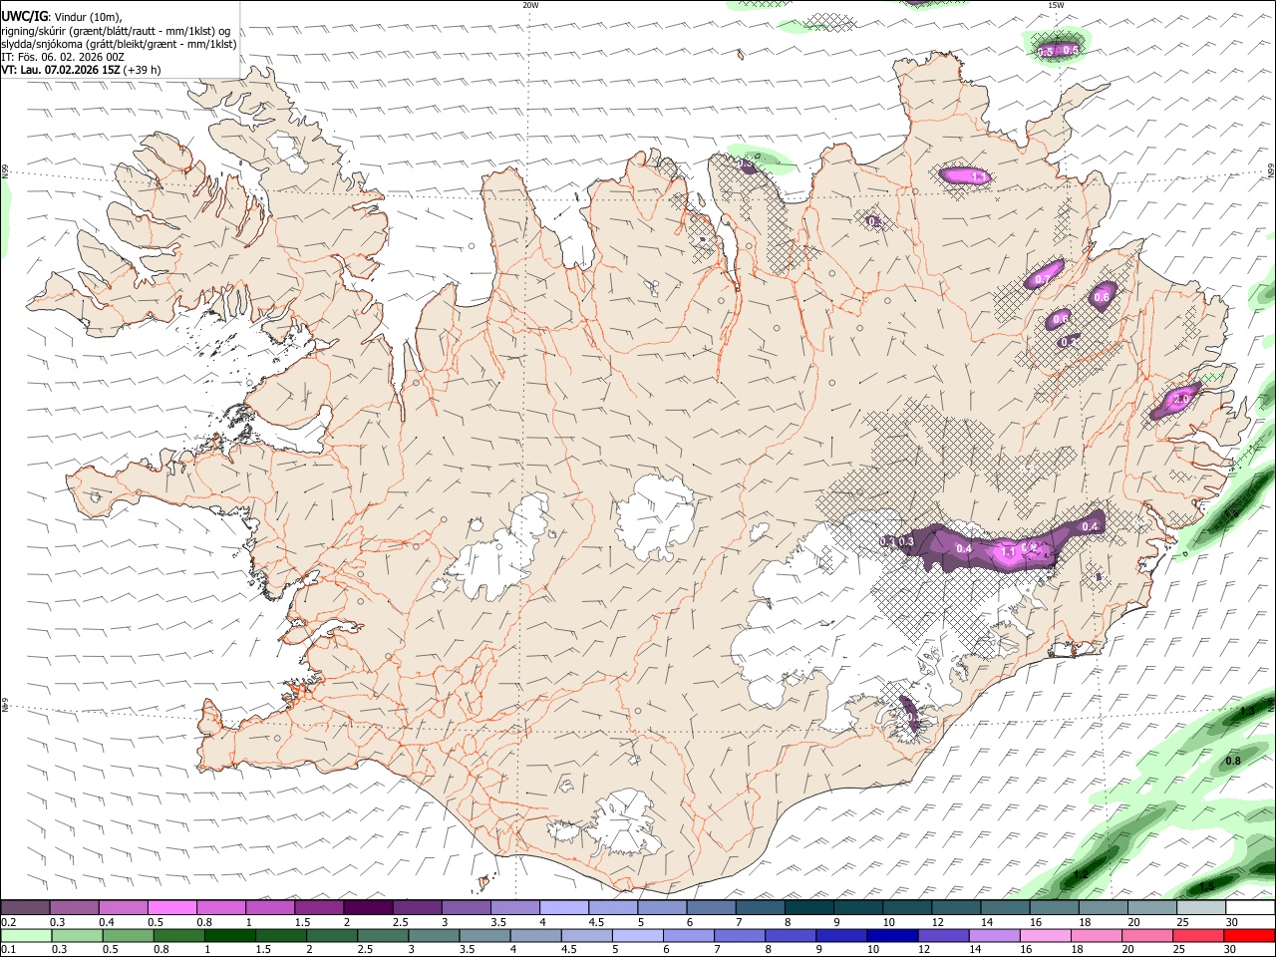Pick bottom legend swatch between 20 and 25
The width and height of the screenshot is (1276, 957).
pos(1147,935)
